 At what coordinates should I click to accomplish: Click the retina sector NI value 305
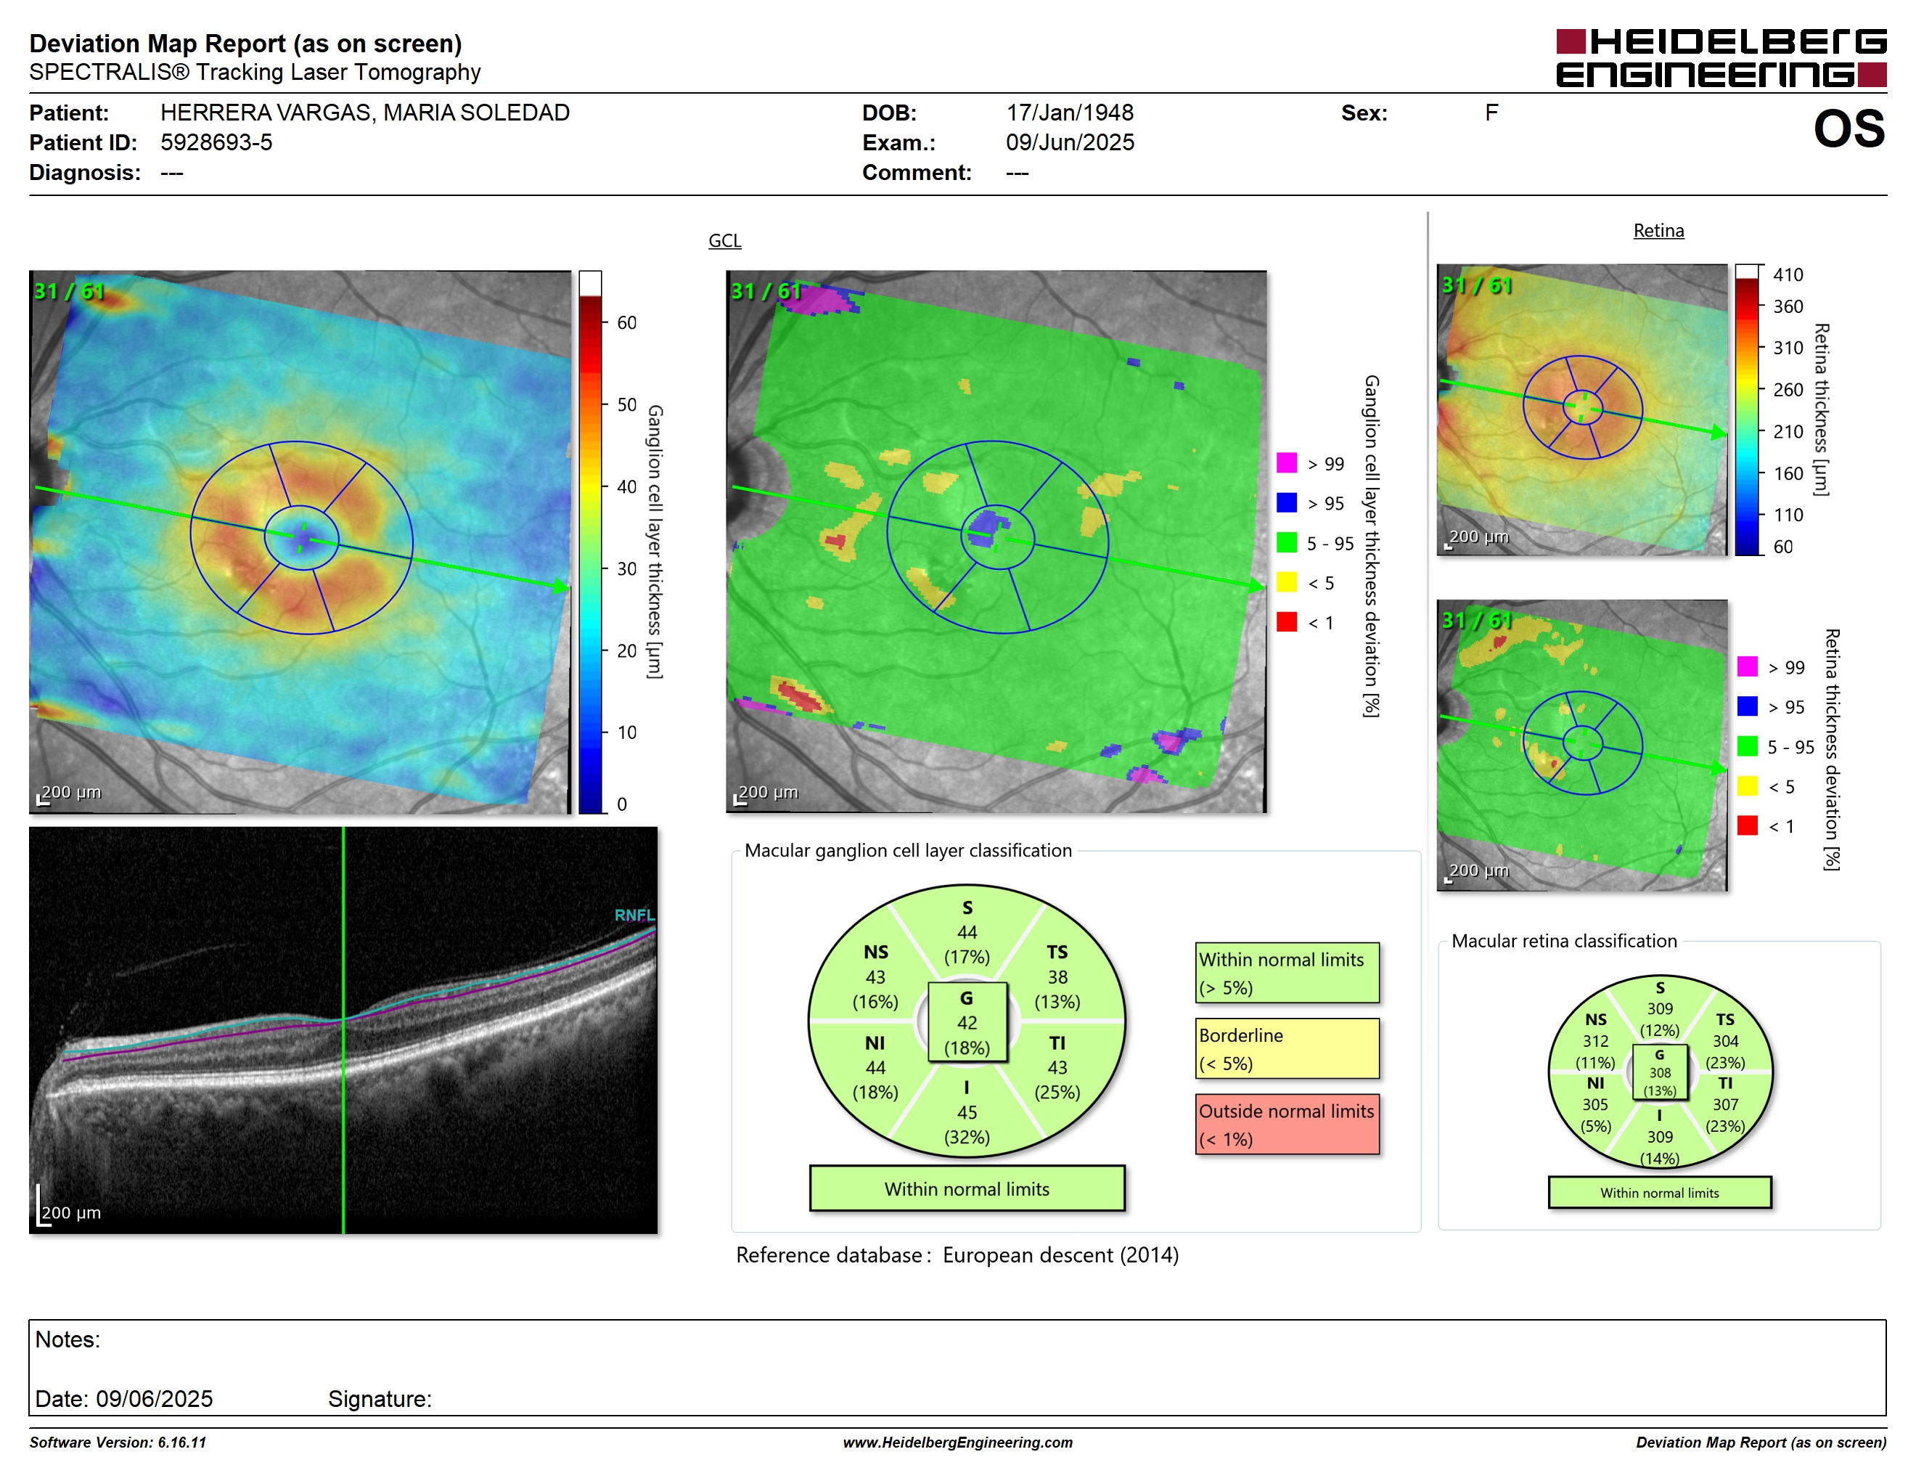click(1595, 1105)
